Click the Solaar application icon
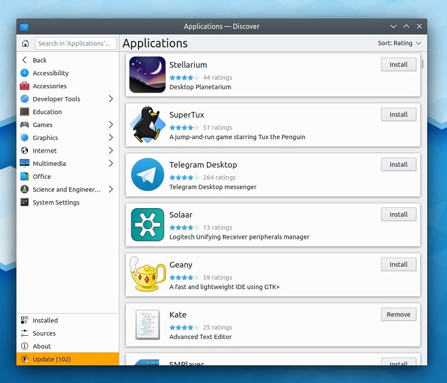This screenshot has width=447, height=383. pyautogui.click(x=148, y=225)
